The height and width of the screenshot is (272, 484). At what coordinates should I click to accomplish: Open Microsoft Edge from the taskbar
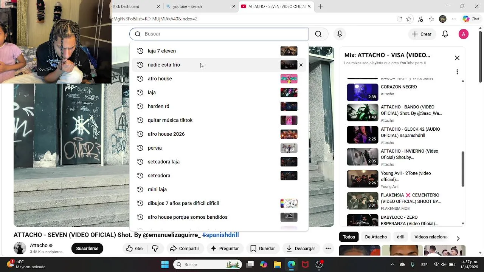pyautogui.click(x=291, y=264)
